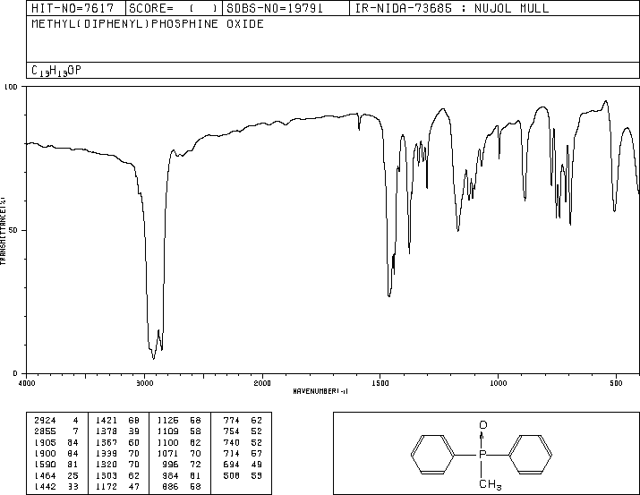Click the 1367 peak table entry
This screenshot has width=640, height=495.
coord(107,442)
